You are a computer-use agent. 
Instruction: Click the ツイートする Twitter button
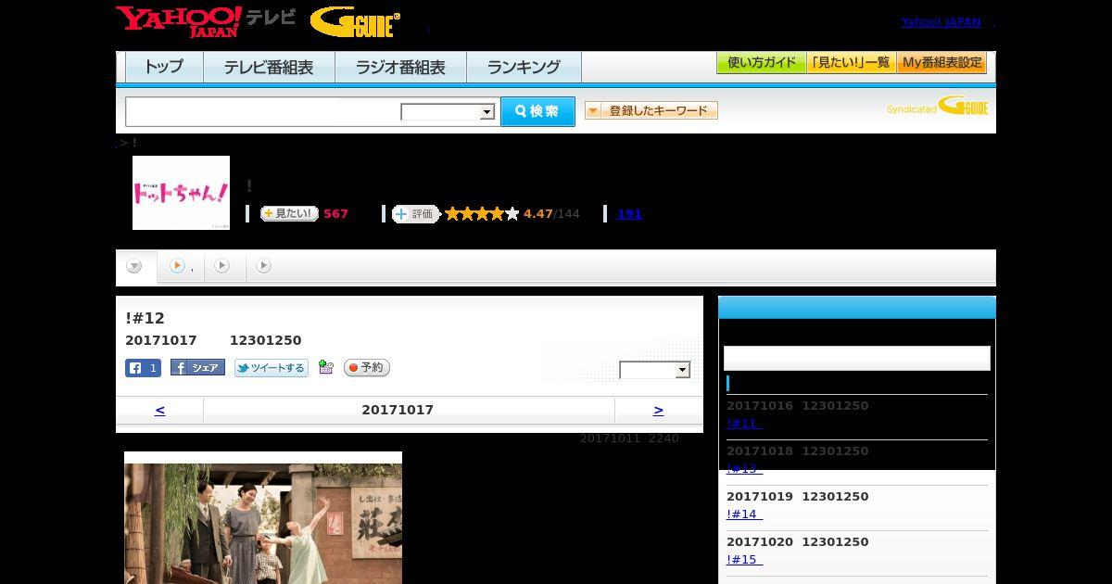(271, 368)
